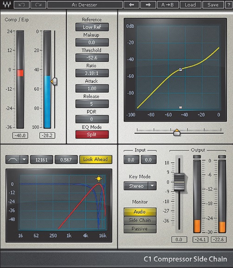The image size is (233, 268).
Task: Open the help question mark
Action: [229, 5]
